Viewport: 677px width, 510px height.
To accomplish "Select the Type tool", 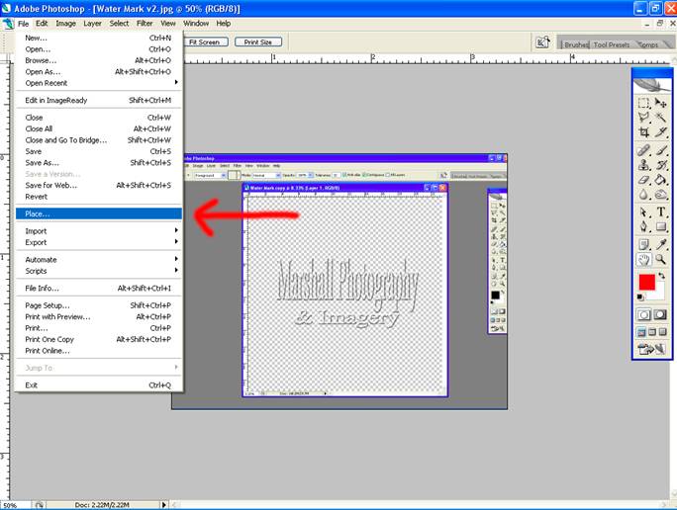I will coord(660,212).
